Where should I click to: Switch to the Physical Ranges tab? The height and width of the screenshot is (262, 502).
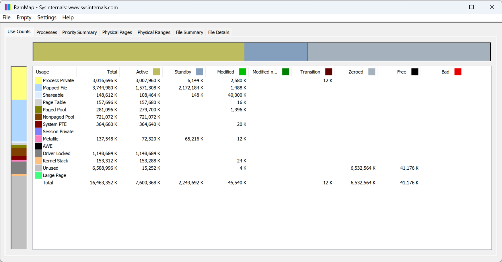154,32
